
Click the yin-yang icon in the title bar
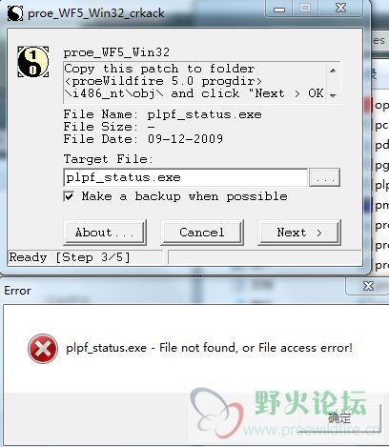click(15, 13)
